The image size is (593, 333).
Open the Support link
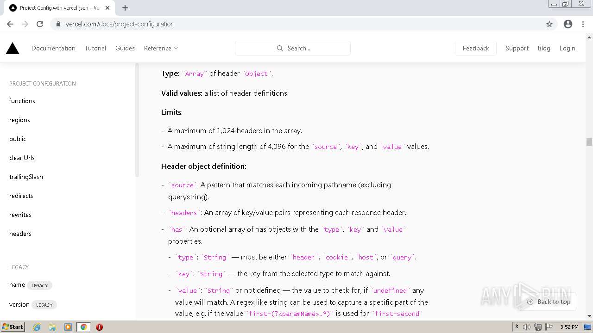517,48
